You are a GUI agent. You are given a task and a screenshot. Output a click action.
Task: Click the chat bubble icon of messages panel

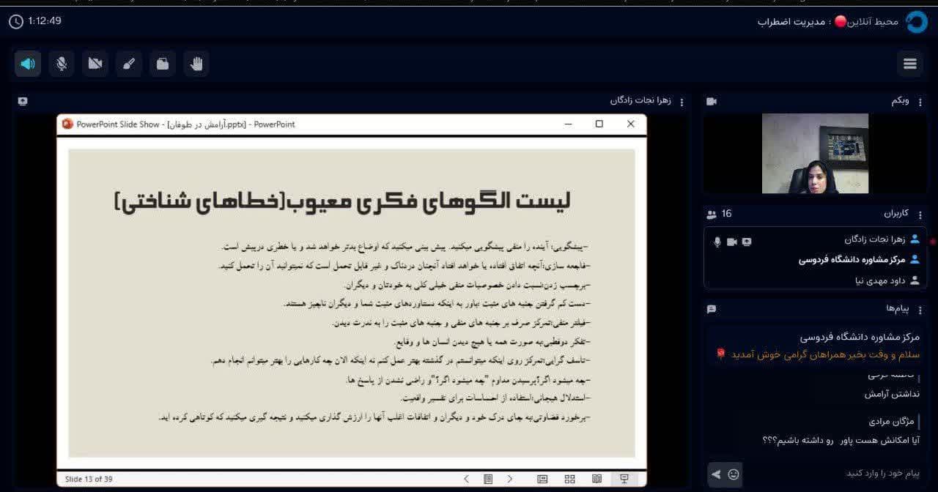point(712,309)
